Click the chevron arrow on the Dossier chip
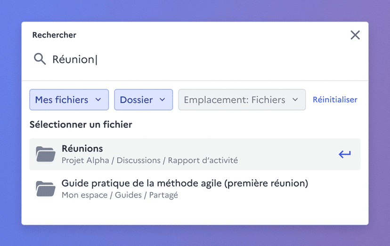This screenshot has width=390, height=246. coord(162,100)
